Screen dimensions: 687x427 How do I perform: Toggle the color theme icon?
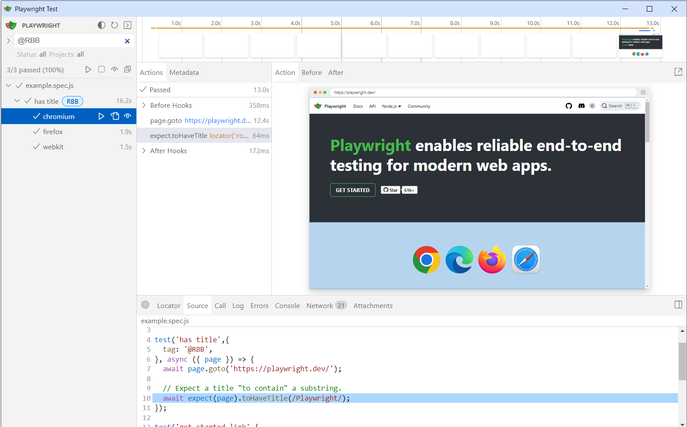[101, 25]
